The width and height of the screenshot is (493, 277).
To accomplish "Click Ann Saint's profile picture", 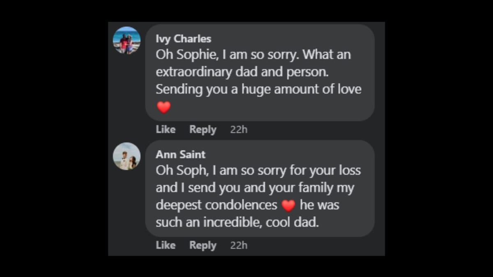I will [127, 156].
